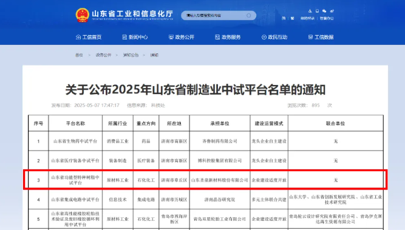
Task: Click the 平台名称 column header
Action: [x=75, y=123]
